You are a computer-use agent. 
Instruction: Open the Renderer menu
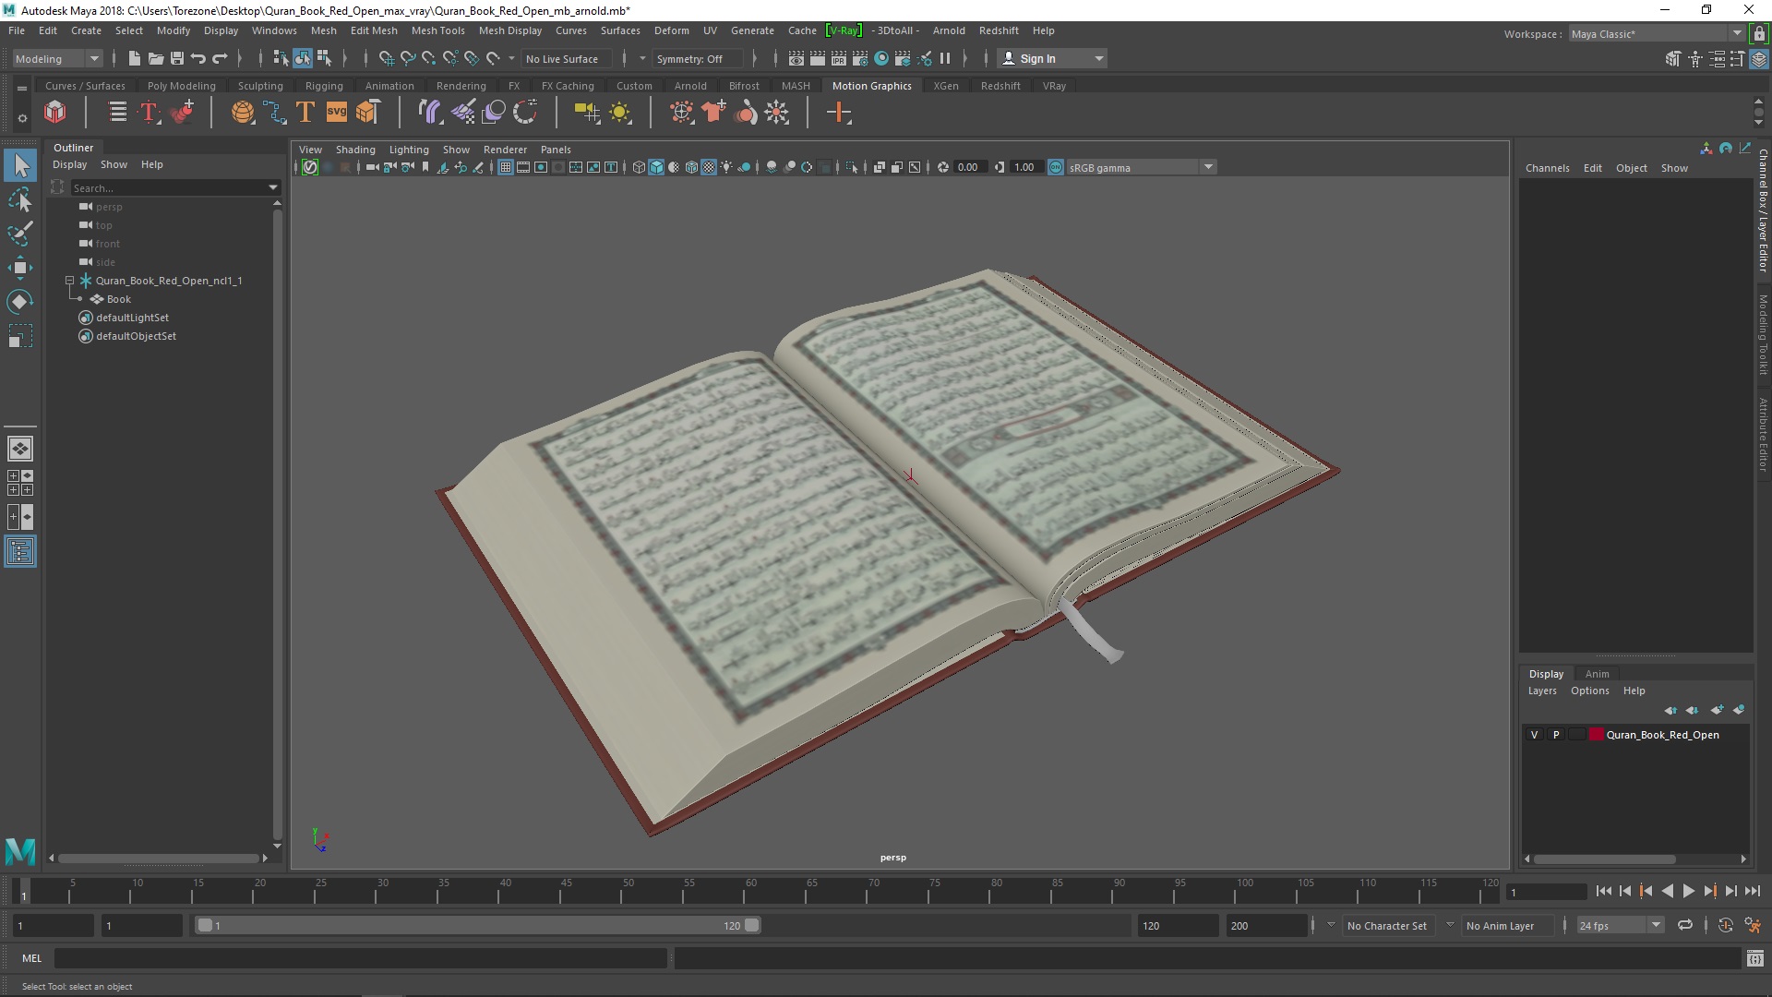tap(503, 149)
